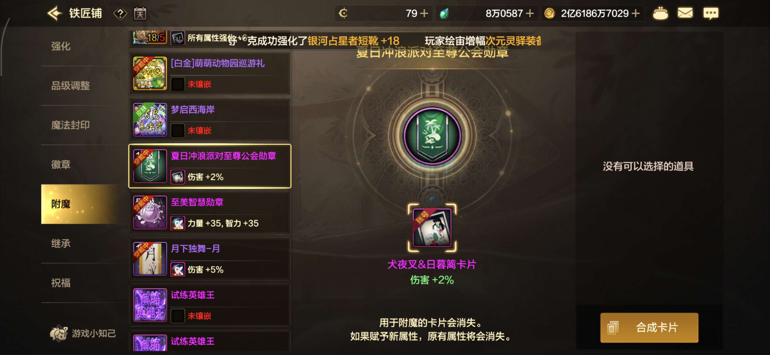Viewport: 770px width, 355px height.
Task: Add fatigue points with plus beside 79
Action: coord(424,13)
